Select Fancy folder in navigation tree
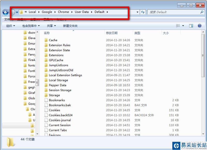Viewport: 207px width, 150px height. click(29, 54)
